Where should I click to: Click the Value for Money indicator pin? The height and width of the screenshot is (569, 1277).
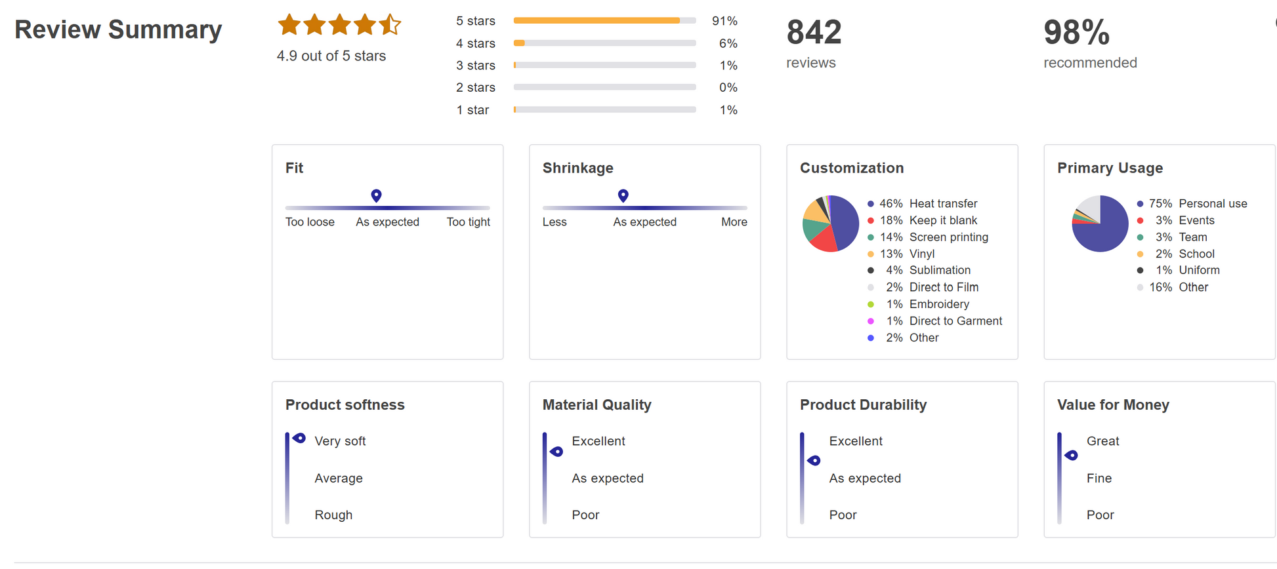pos(1071,456)
